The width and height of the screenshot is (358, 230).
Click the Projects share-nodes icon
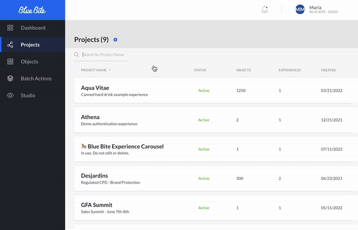pyautogui.click(x=10, y=45)
